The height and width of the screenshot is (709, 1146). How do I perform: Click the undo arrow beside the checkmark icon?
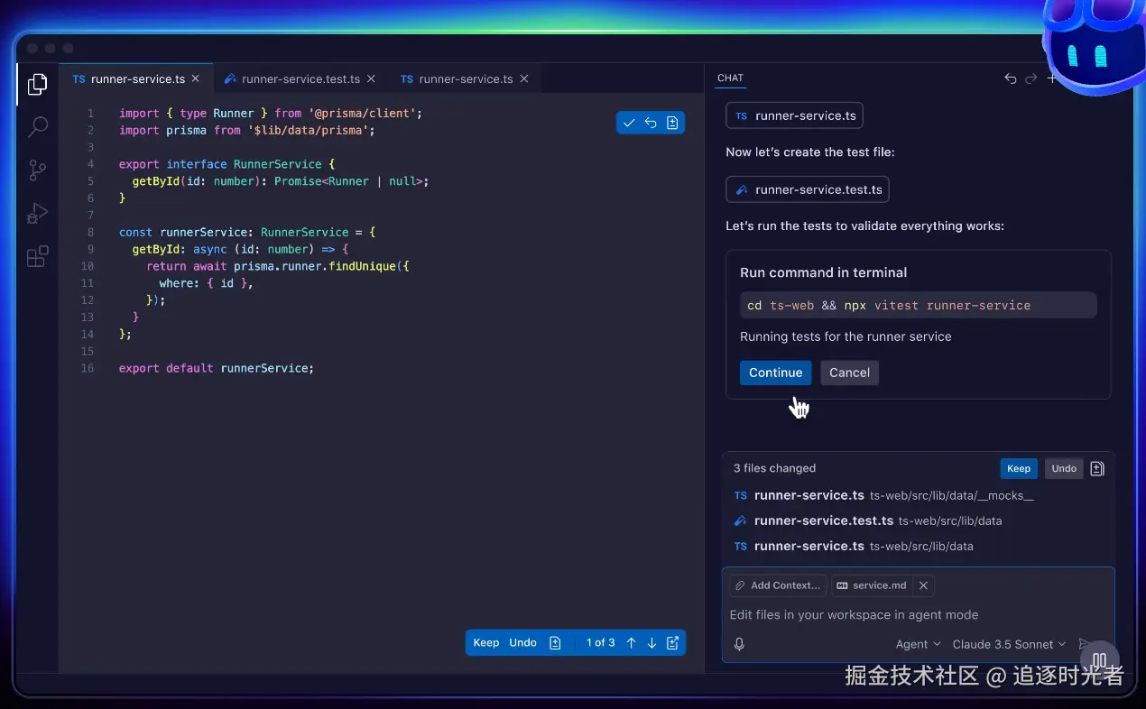point(651,123)
